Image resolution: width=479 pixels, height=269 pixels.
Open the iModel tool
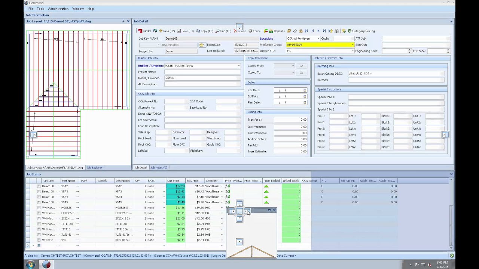[144, 31]
